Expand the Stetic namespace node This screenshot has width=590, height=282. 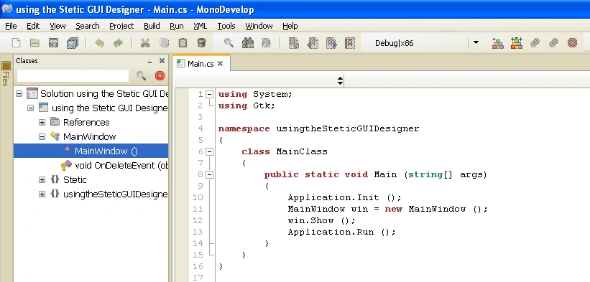42,179
